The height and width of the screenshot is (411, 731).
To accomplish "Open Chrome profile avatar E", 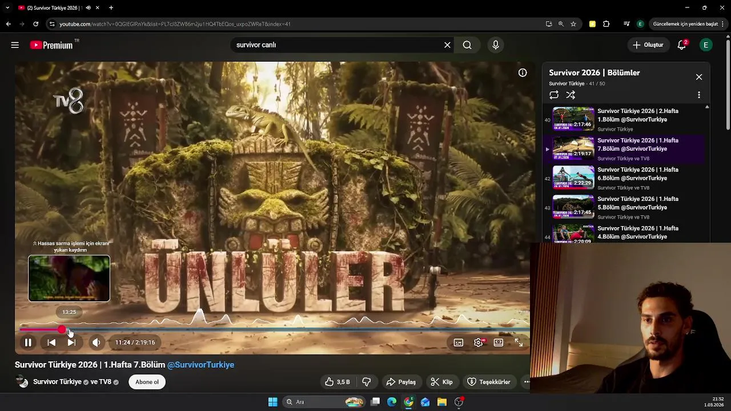I will [640, 24].
